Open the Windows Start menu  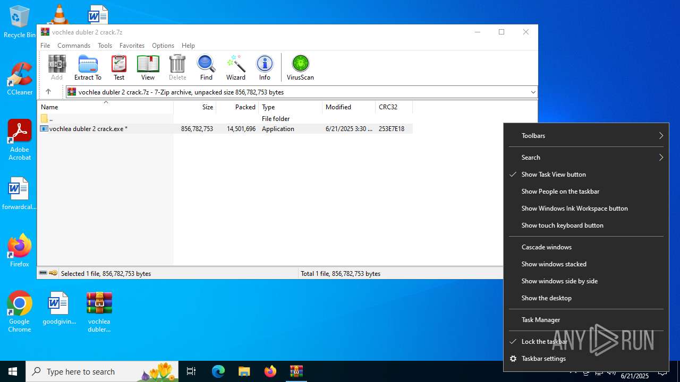(13, 371)
